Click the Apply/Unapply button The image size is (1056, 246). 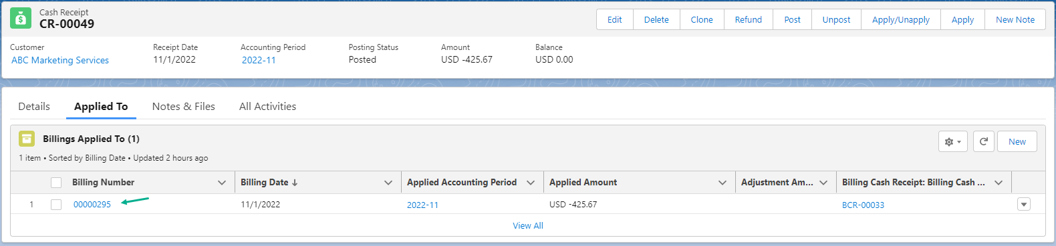pos(900,20)
